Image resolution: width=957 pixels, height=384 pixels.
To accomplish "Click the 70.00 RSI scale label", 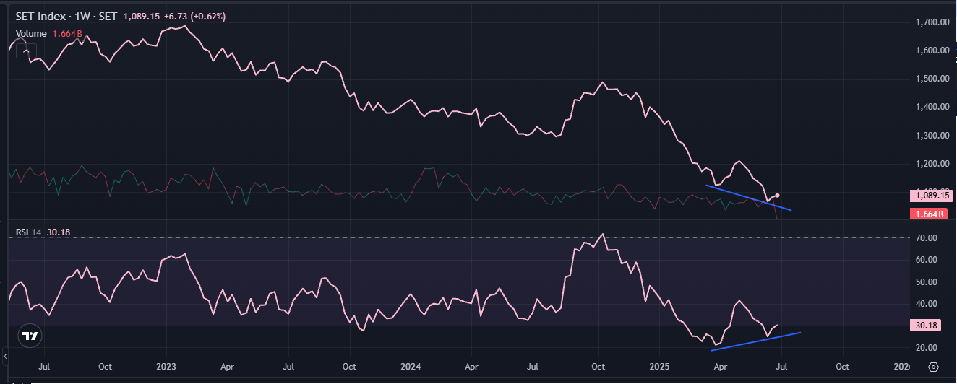I will [x=927, y=237].
